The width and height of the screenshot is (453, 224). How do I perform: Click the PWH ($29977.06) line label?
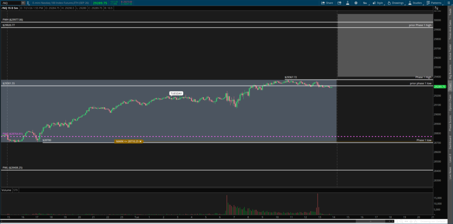12,19
